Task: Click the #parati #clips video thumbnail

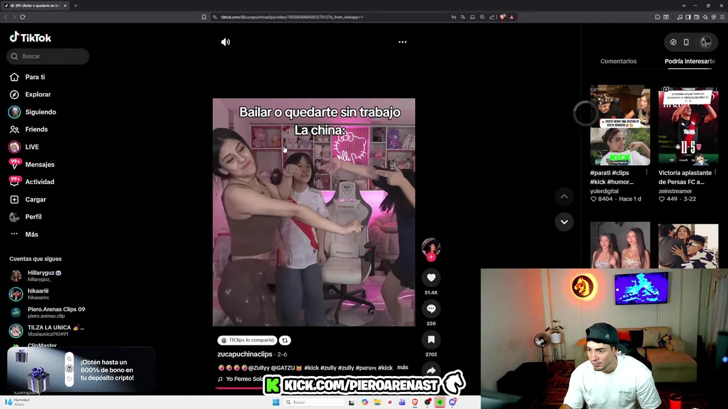Action: click(x=620, y=126)
